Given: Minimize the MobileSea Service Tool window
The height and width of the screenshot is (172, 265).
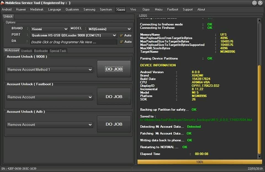Looking at the screenshot, I should [254, 3].
